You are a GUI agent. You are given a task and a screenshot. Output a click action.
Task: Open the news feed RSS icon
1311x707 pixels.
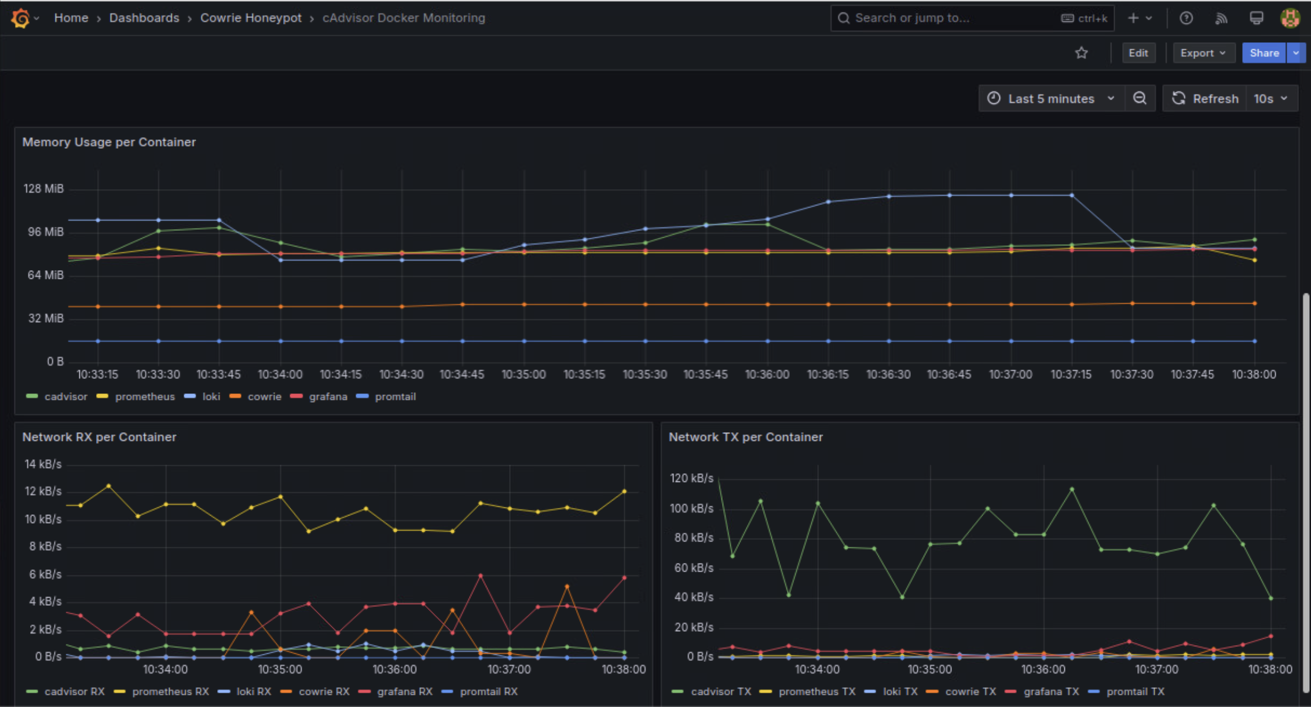click(x=1221, y=18)
